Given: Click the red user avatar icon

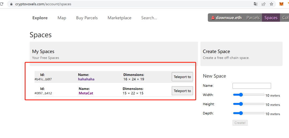Looking at the screenshot, I should click(213, 18).
